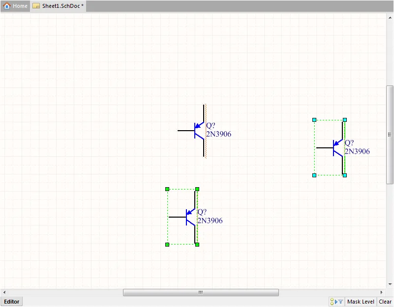Click the top-left cyan selection handle

pos(314,120)
